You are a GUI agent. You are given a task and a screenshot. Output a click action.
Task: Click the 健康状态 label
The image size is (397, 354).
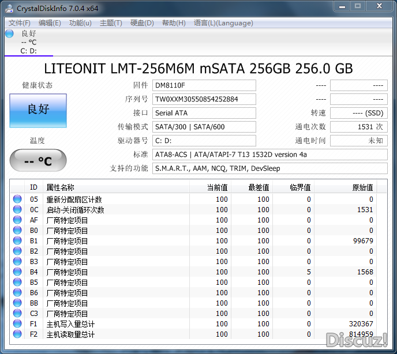pos(37,85)
